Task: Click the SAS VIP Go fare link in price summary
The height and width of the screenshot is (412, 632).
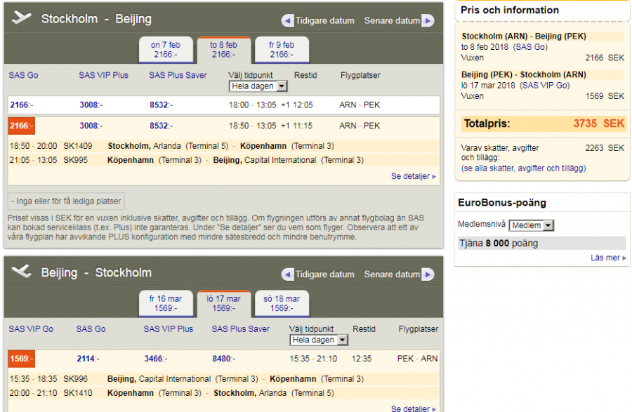Action: coord(544,86)
